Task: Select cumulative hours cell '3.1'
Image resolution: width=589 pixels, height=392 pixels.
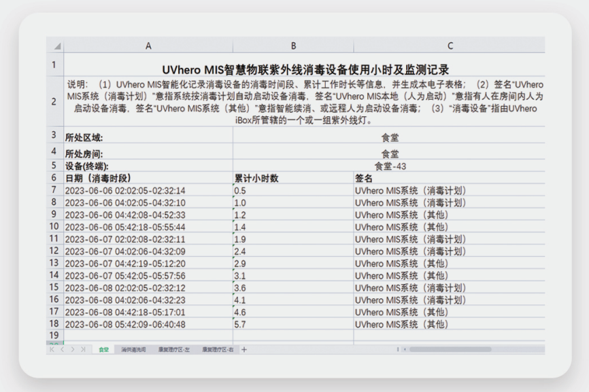Action: pyautogui.click(x=293, y=275)
